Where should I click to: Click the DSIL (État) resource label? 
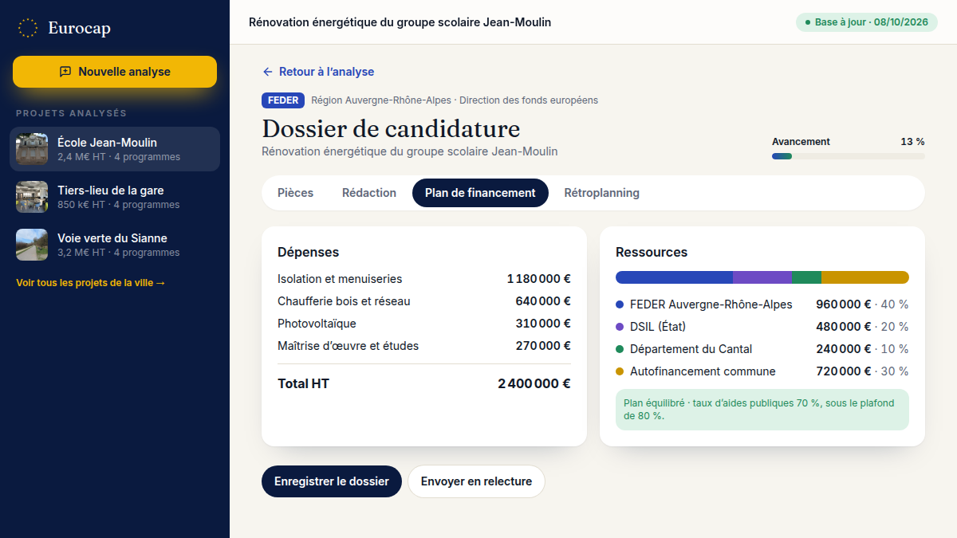tap(658, 327)
